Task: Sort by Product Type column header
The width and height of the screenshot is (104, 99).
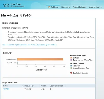Action: pyautogui.click(x=32, y=86)
